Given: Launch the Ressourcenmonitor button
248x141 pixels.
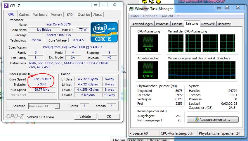Looking at the screenshot, I should 213,120.
